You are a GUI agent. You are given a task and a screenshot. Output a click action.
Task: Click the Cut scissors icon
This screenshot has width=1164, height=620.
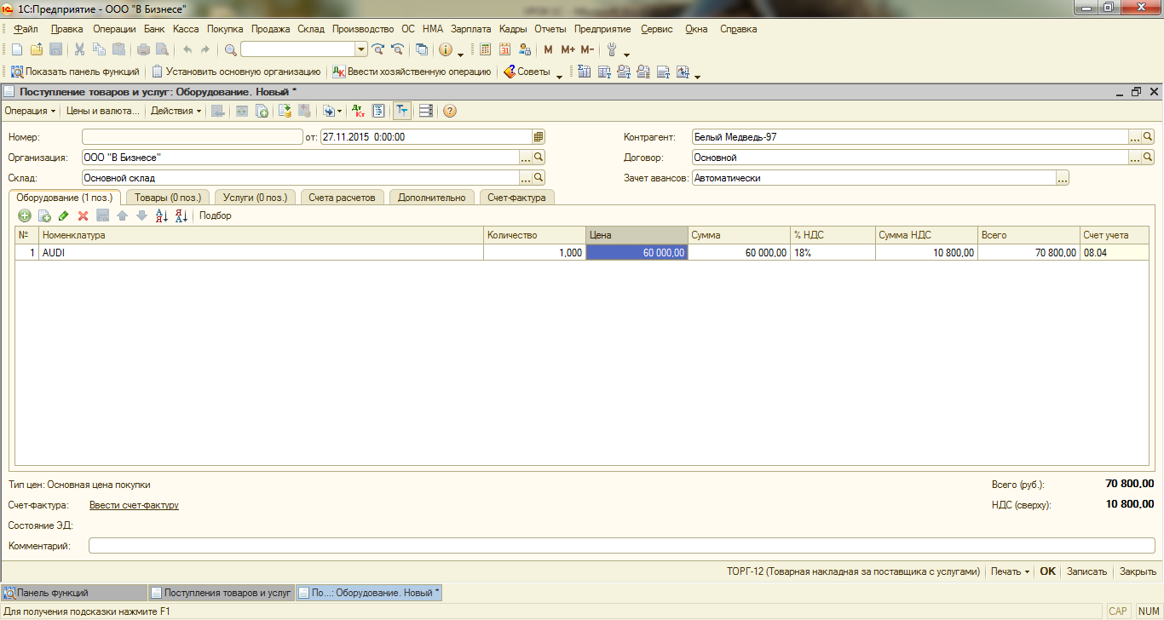(x=79, y=49)
